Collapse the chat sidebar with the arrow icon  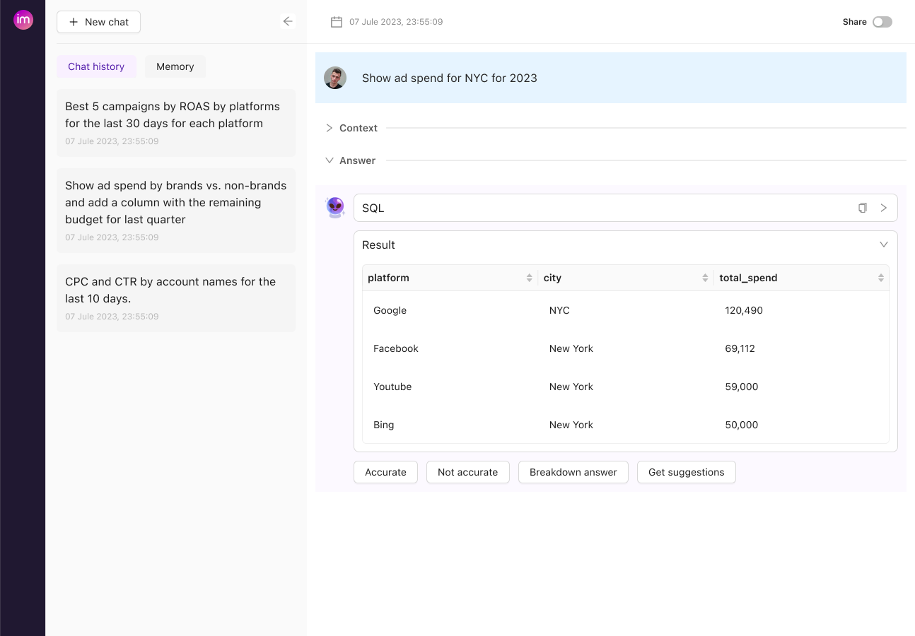pyautogui.click(x=287, y=21)
